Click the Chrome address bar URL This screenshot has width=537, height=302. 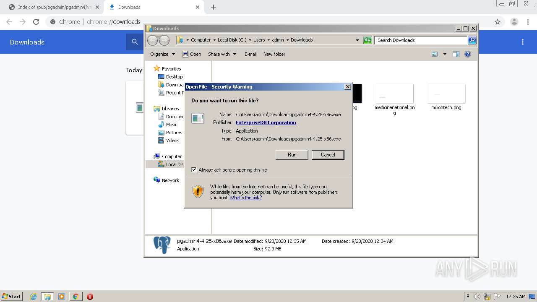(114, 22)
